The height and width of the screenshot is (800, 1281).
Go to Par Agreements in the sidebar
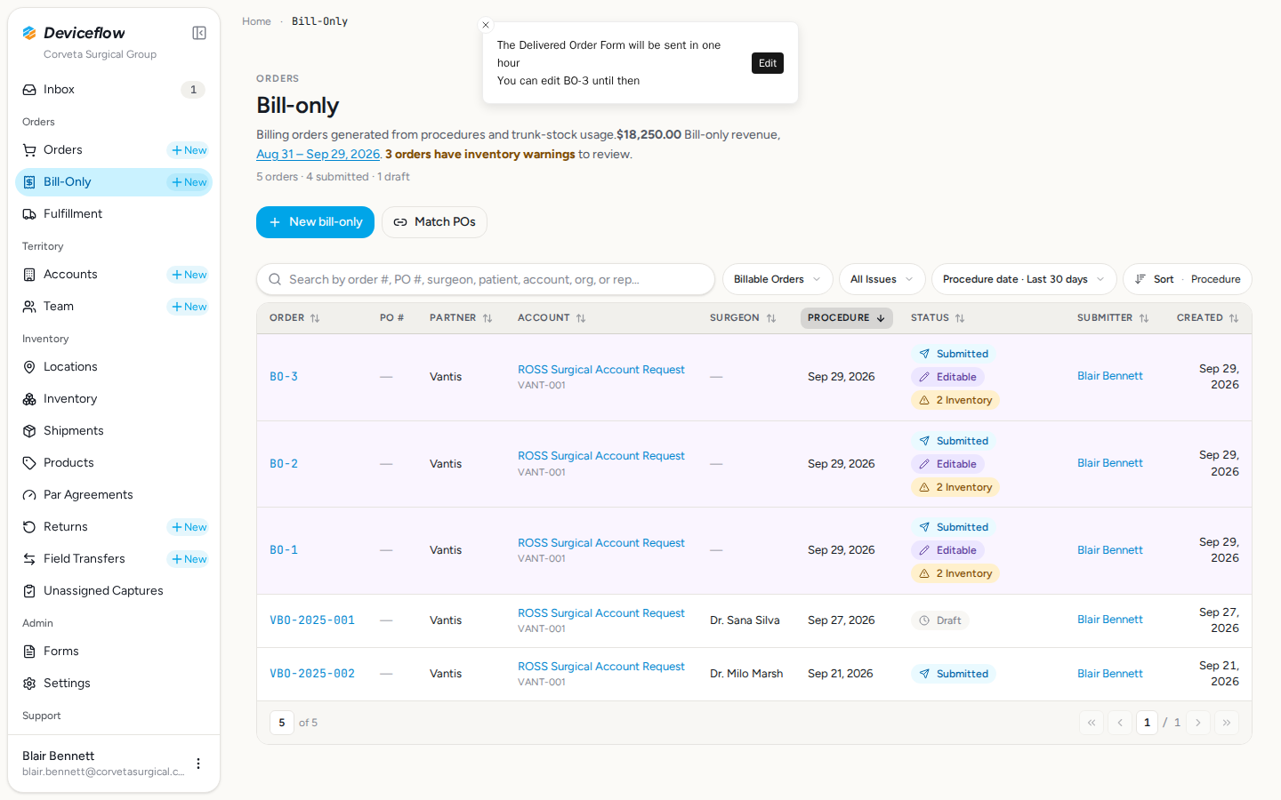pos(114,495)
